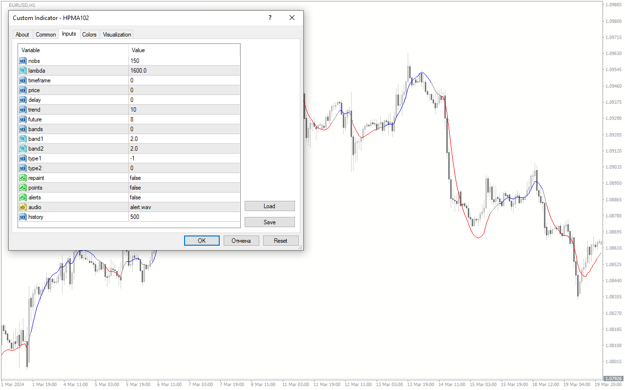Select the bands variable name
The height and width of the screenshot is (390, 625).
36,129
